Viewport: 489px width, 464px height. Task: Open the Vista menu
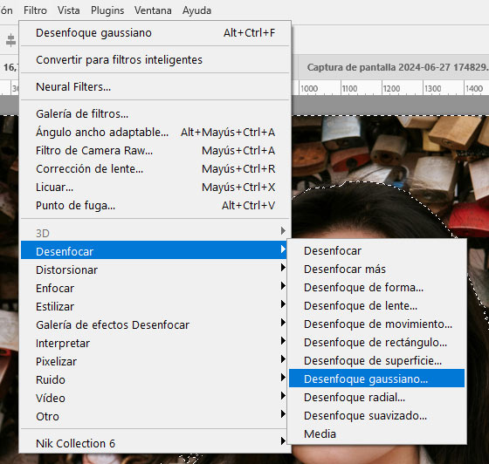68,10
